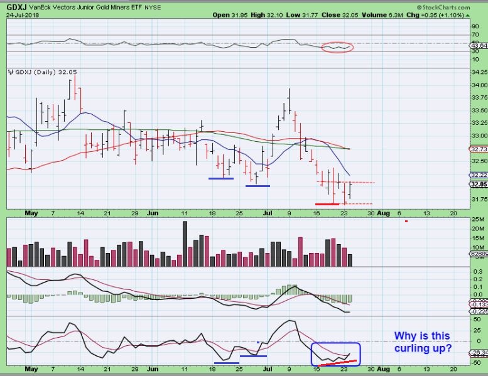
Task: Click the GDXJ (Daily) 32.05 legend text
Action: 46,72
